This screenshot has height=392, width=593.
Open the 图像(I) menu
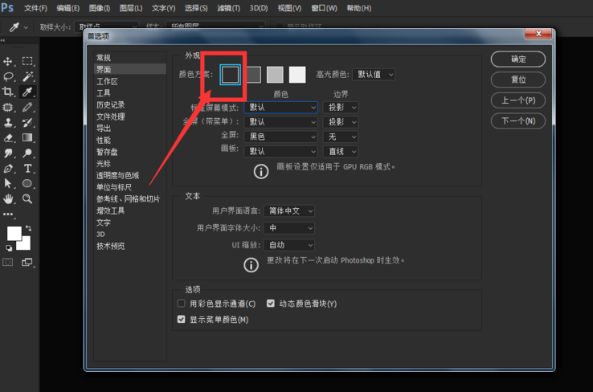coord(100,8)
